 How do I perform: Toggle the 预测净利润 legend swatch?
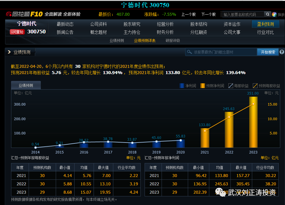(x=203, y=86)
